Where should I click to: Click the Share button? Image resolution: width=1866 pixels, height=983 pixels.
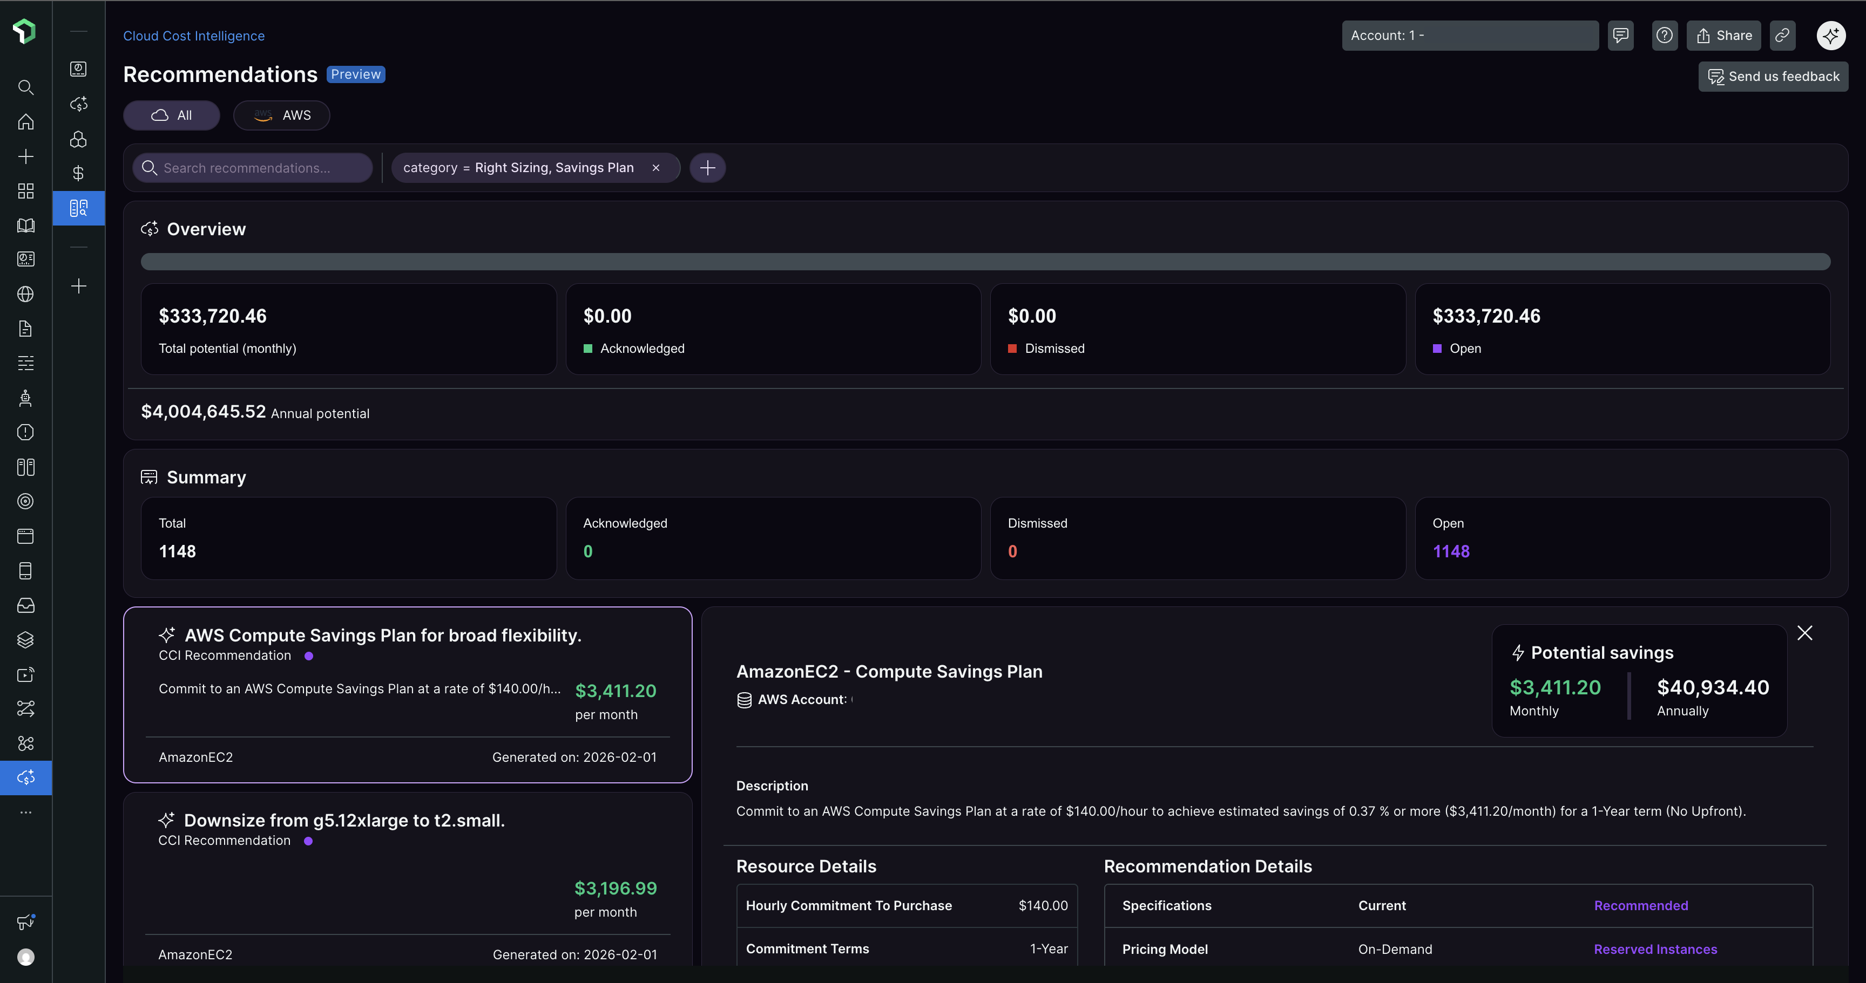1723,36
